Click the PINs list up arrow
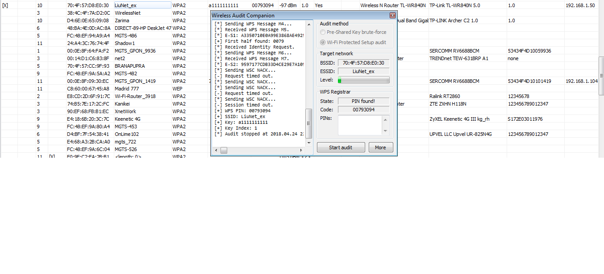 coord(385,119)
